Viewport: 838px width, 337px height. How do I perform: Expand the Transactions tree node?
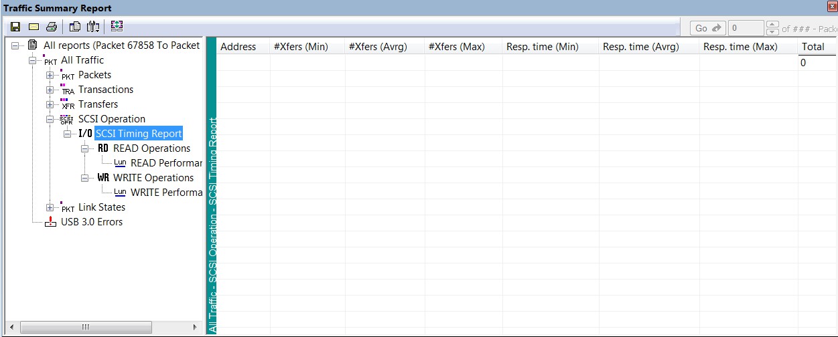(50, 90)
